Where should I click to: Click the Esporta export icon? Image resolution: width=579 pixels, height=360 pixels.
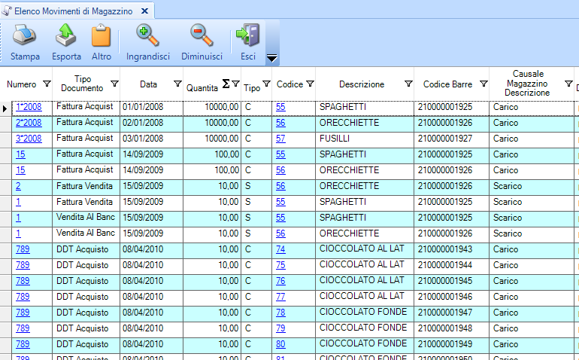pyautogui.click(x=66, y=35)
